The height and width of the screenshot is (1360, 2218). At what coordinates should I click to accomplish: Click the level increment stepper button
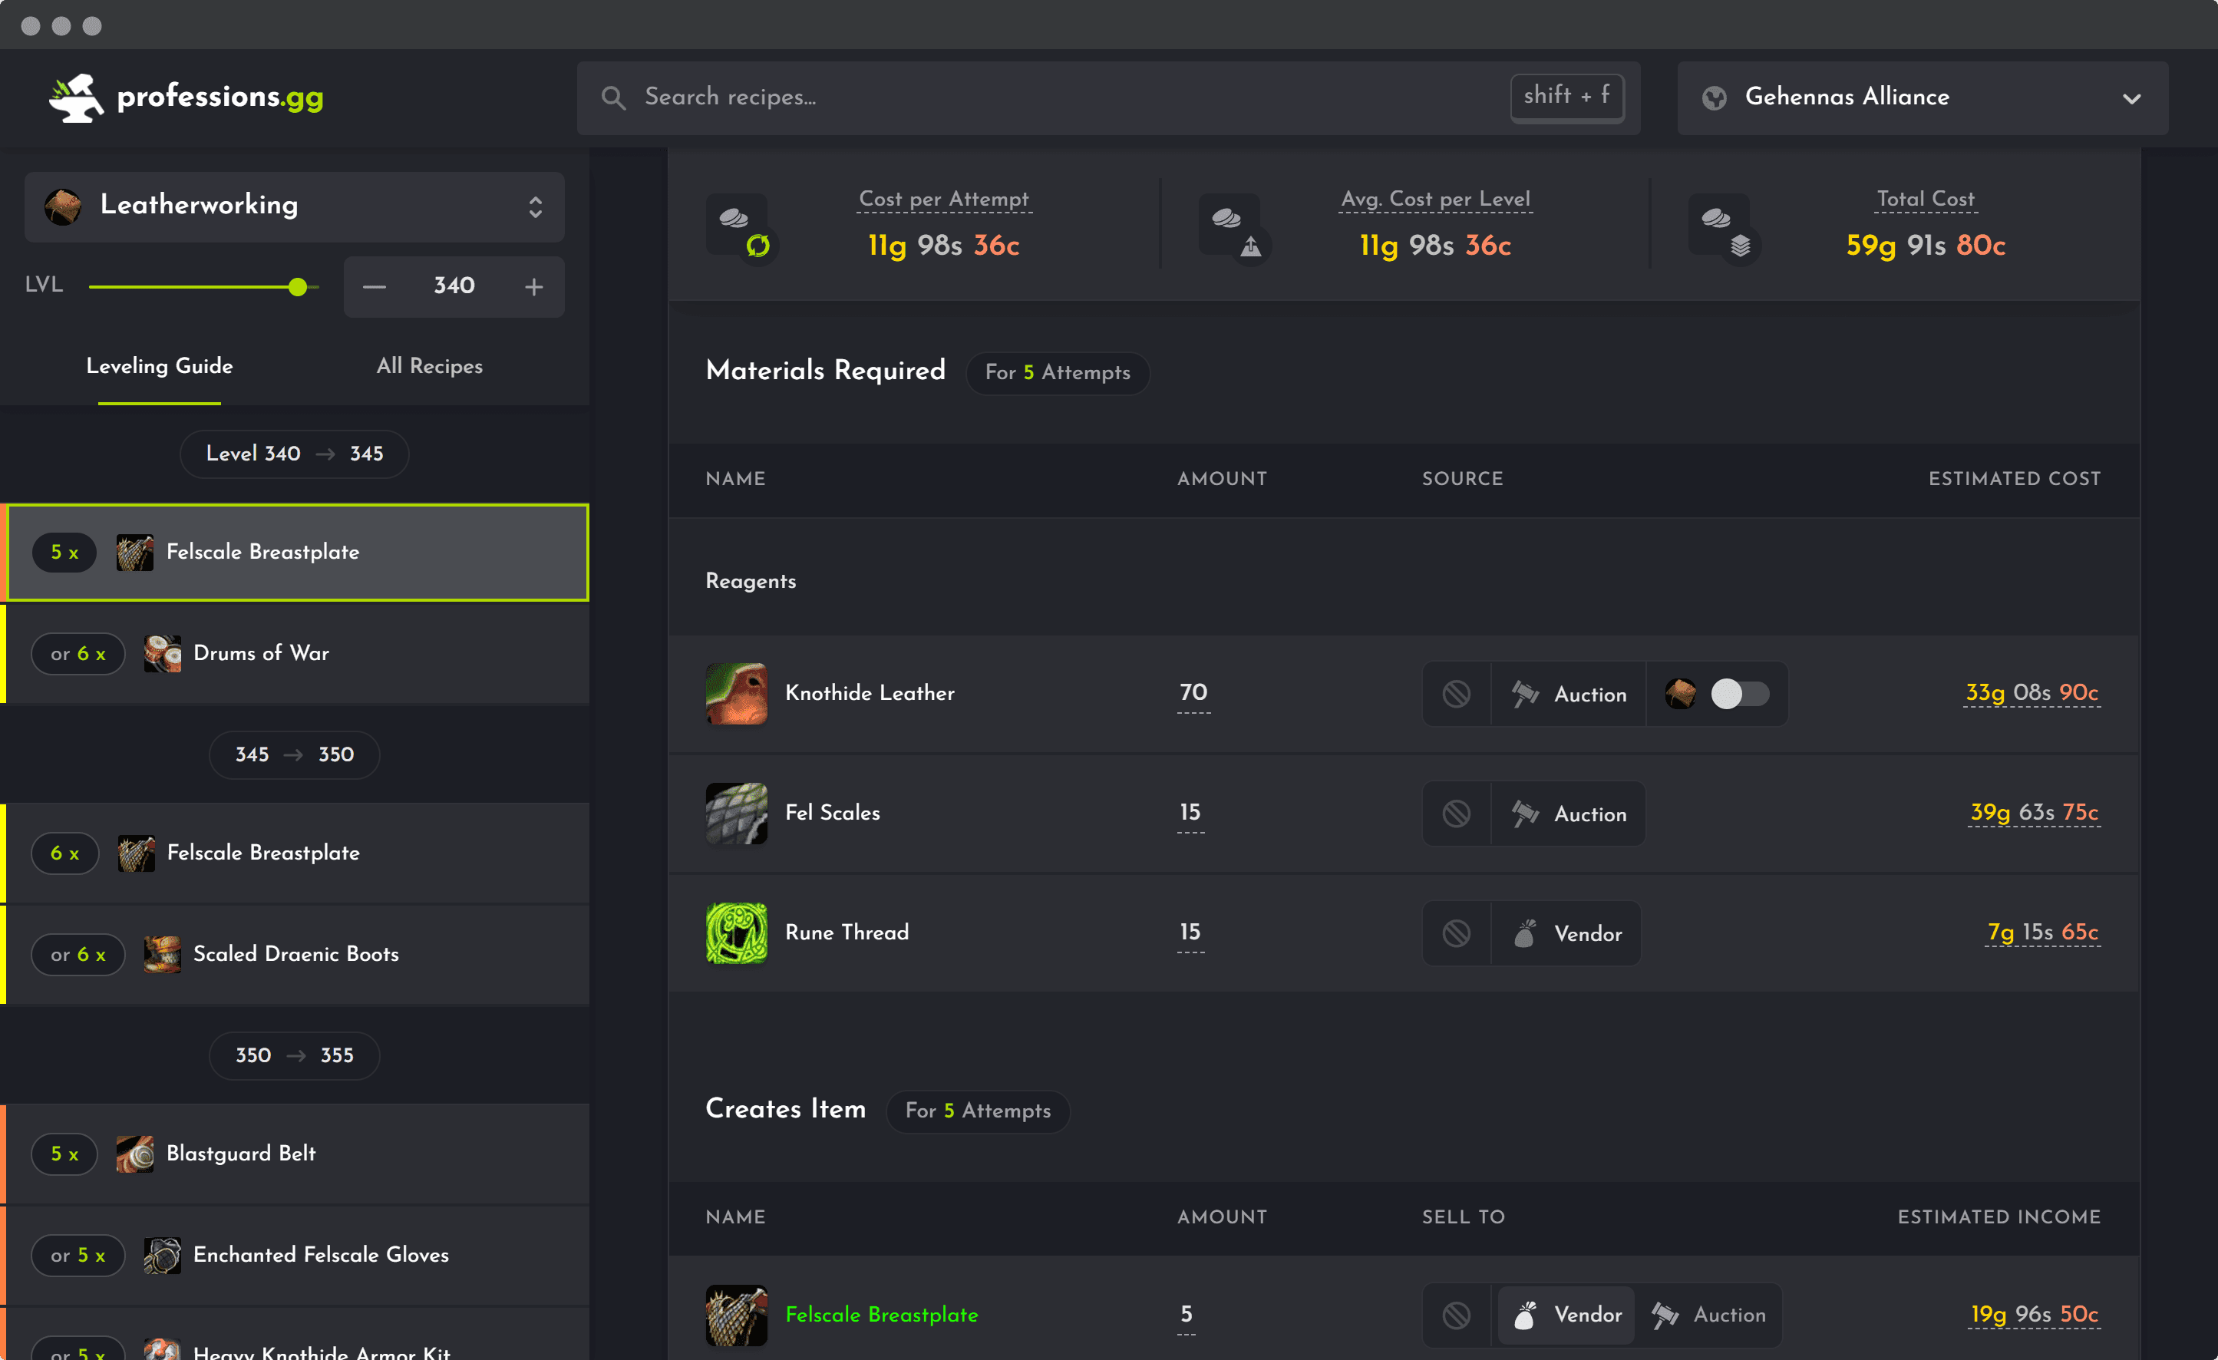[534, 287]
